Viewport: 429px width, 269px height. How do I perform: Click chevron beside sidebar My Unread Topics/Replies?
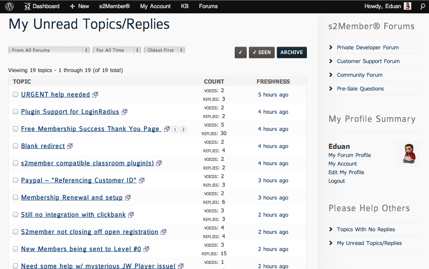coord(331,243)
